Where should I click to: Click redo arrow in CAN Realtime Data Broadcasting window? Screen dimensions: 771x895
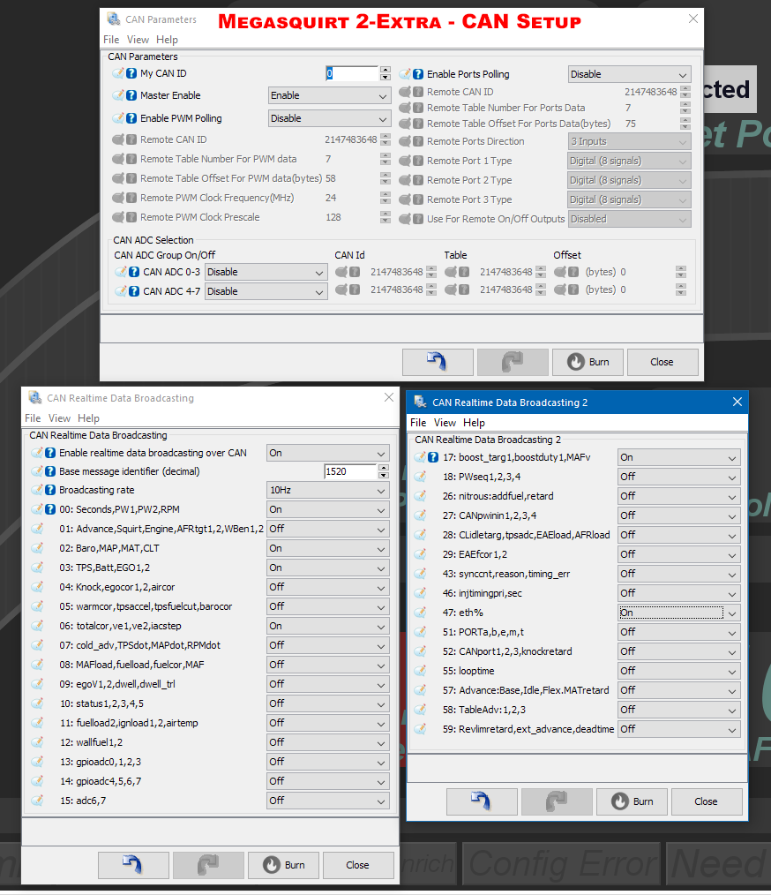pos(208,865)
